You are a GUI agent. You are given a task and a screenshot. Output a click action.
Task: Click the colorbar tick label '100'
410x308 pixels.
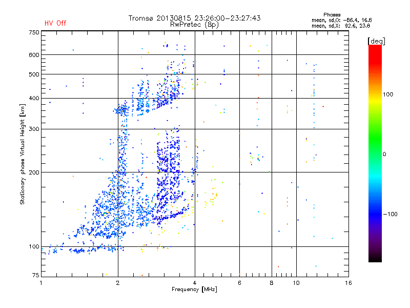pos(388,94)
